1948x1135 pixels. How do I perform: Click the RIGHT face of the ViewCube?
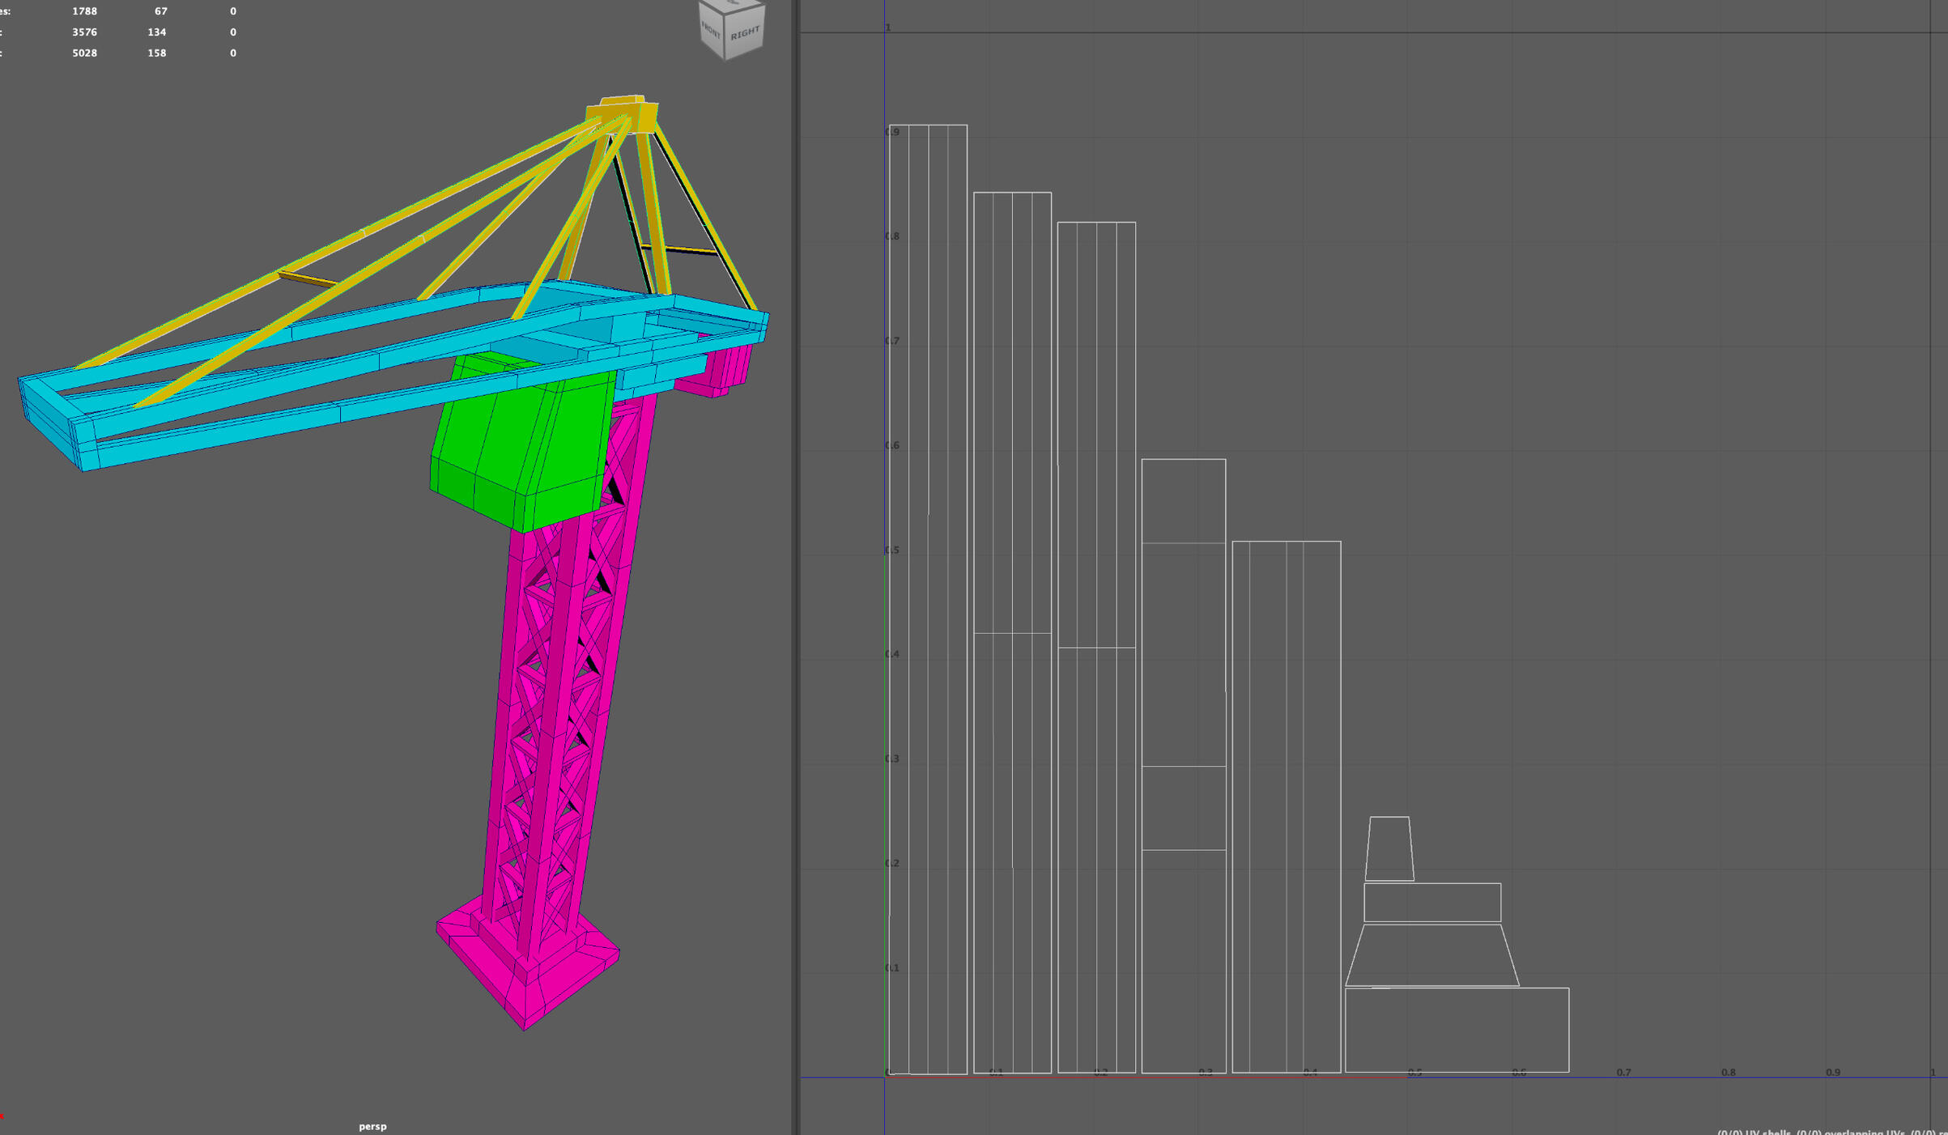(x=745, y=33)
